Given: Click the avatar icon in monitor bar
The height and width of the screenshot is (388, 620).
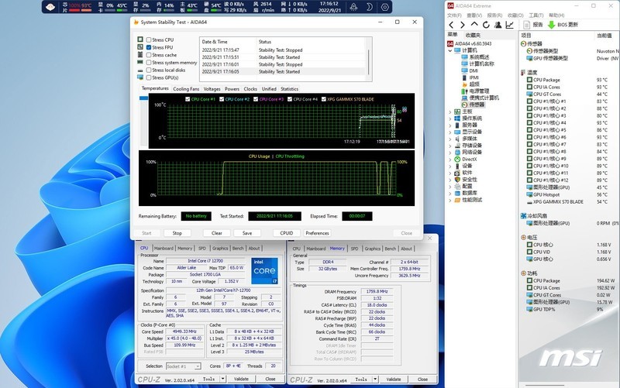Looking at the screenshot, I should [50, 7].
